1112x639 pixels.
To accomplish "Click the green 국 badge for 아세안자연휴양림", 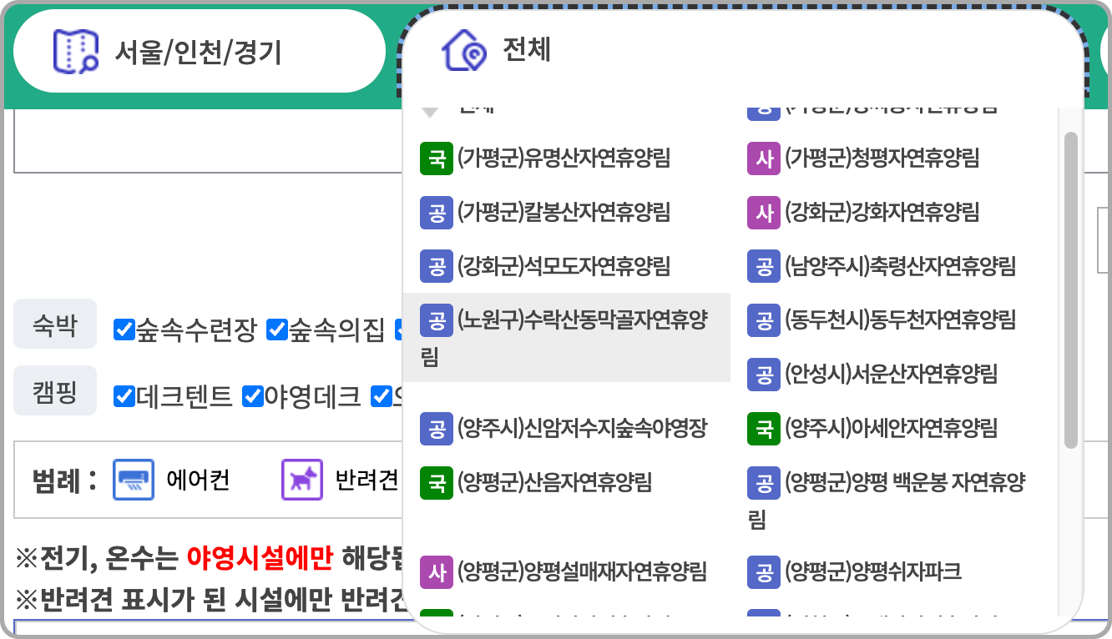I will pyautogui.click(x=763, y=429).
